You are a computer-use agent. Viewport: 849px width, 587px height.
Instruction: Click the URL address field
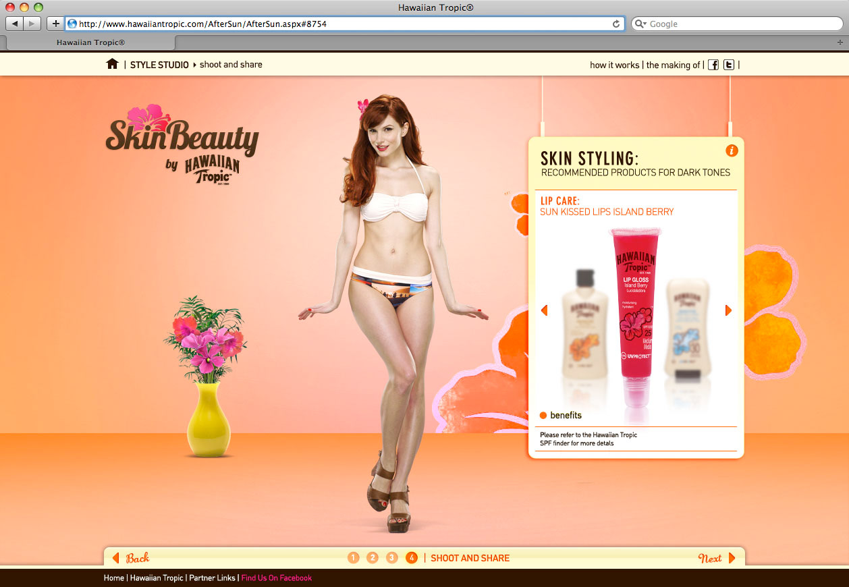pos(344,24)
